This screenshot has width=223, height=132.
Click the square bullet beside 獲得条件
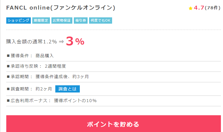pyautogui.click(x=8, y=56)
